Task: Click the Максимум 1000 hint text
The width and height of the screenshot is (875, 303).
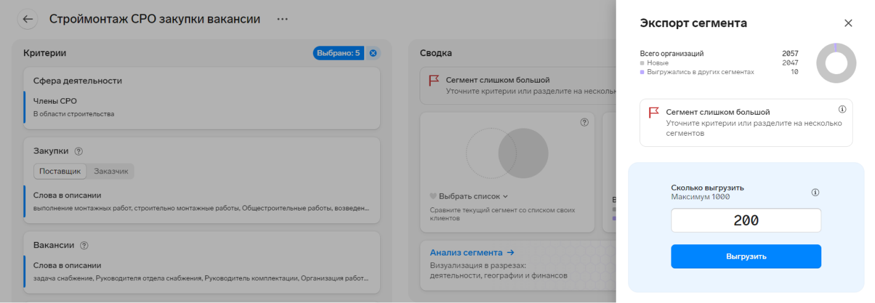Action: pyautogui.click(x=700, y=197)
